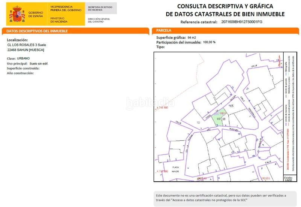Select parcel 08 next to the green plot
Image resolution: width=301 pixels, height=207 pixels.
[x=224, y=119]
